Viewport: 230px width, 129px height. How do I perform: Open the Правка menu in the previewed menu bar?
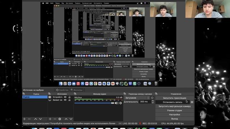(57, 3)
